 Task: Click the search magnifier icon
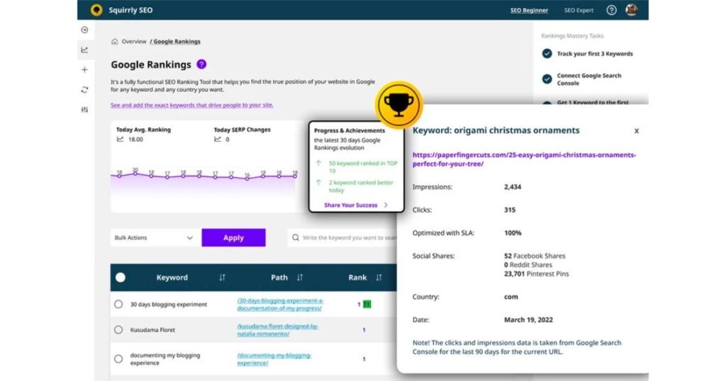(x=296, y=238)
